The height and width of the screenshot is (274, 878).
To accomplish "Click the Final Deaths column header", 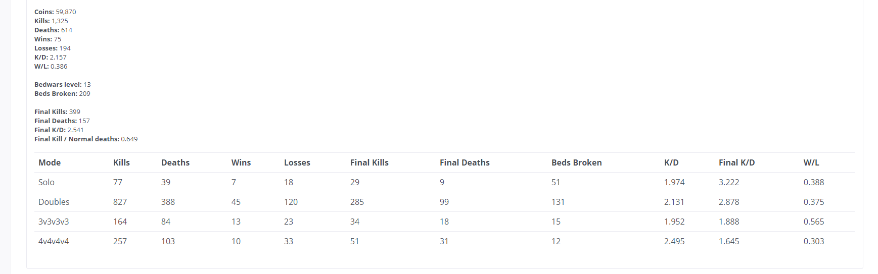I will click(465, 162).
